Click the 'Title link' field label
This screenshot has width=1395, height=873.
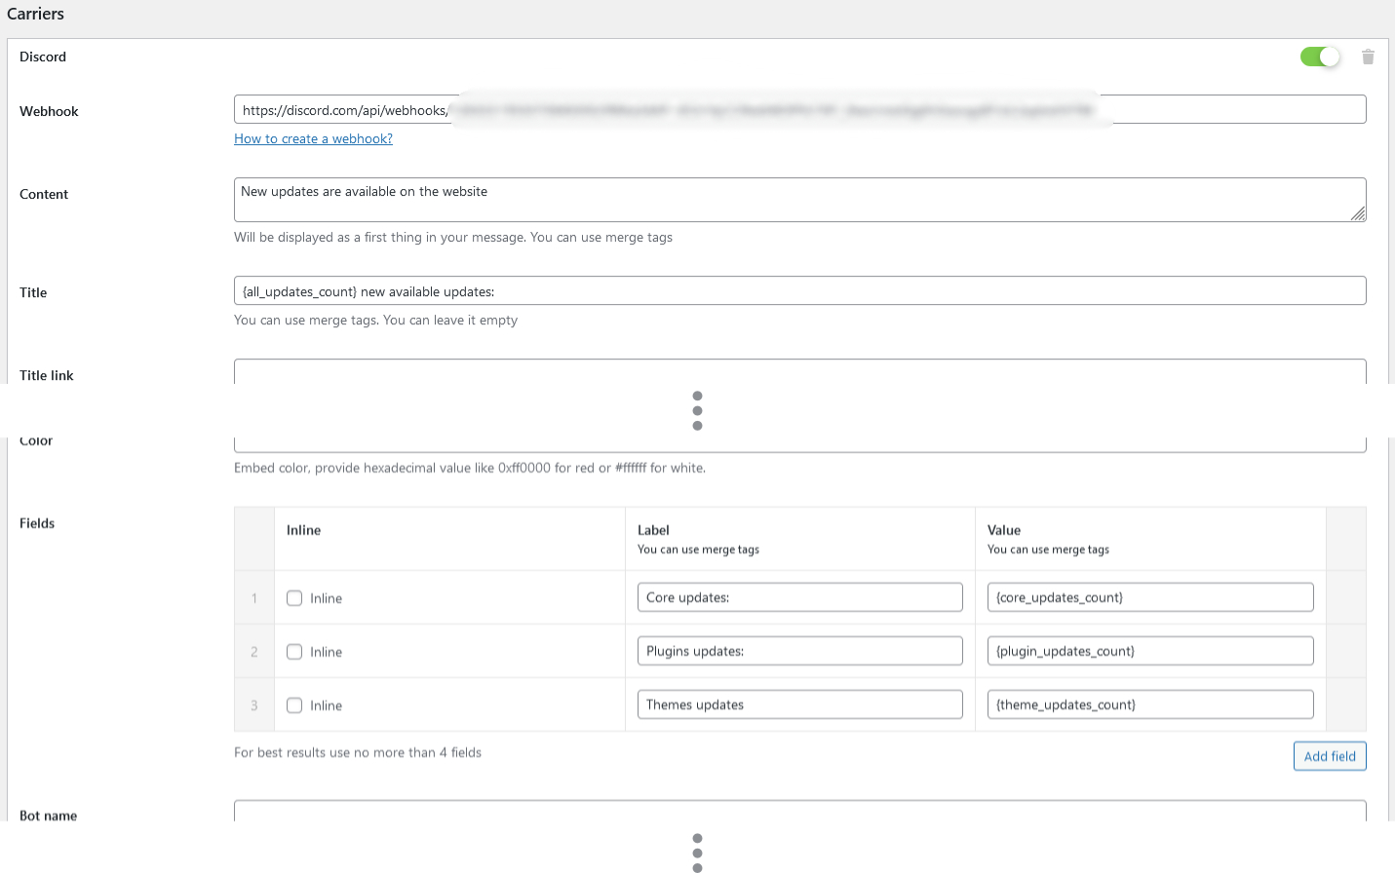pos(47,375)
